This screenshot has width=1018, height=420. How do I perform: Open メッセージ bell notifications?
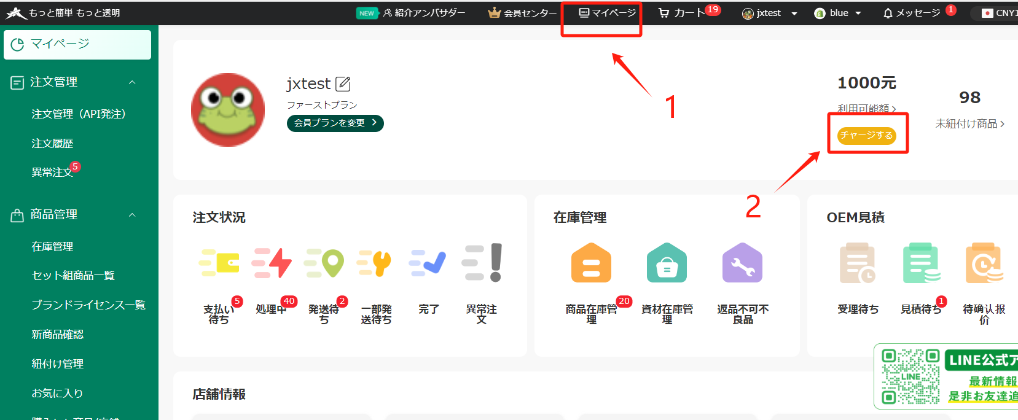(x=911, y=13)
